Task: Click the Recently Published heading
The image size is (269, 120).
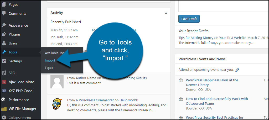Action: point(65,22)
